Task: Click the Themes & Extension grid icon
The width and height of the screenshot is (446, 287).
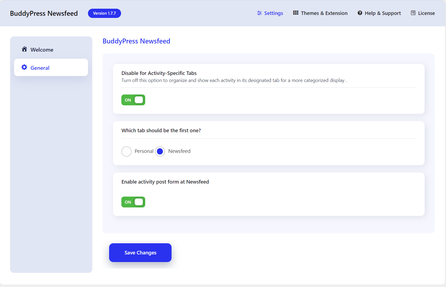Action: [x=296, y=13]
